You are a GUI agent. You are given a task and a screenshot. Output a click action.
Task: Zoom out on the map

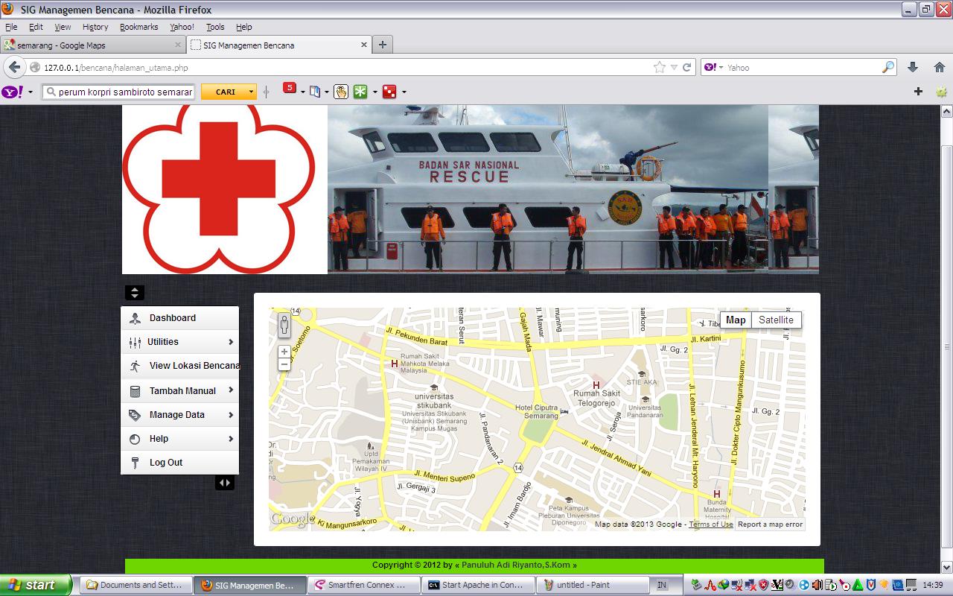click(x=284, y=364)
